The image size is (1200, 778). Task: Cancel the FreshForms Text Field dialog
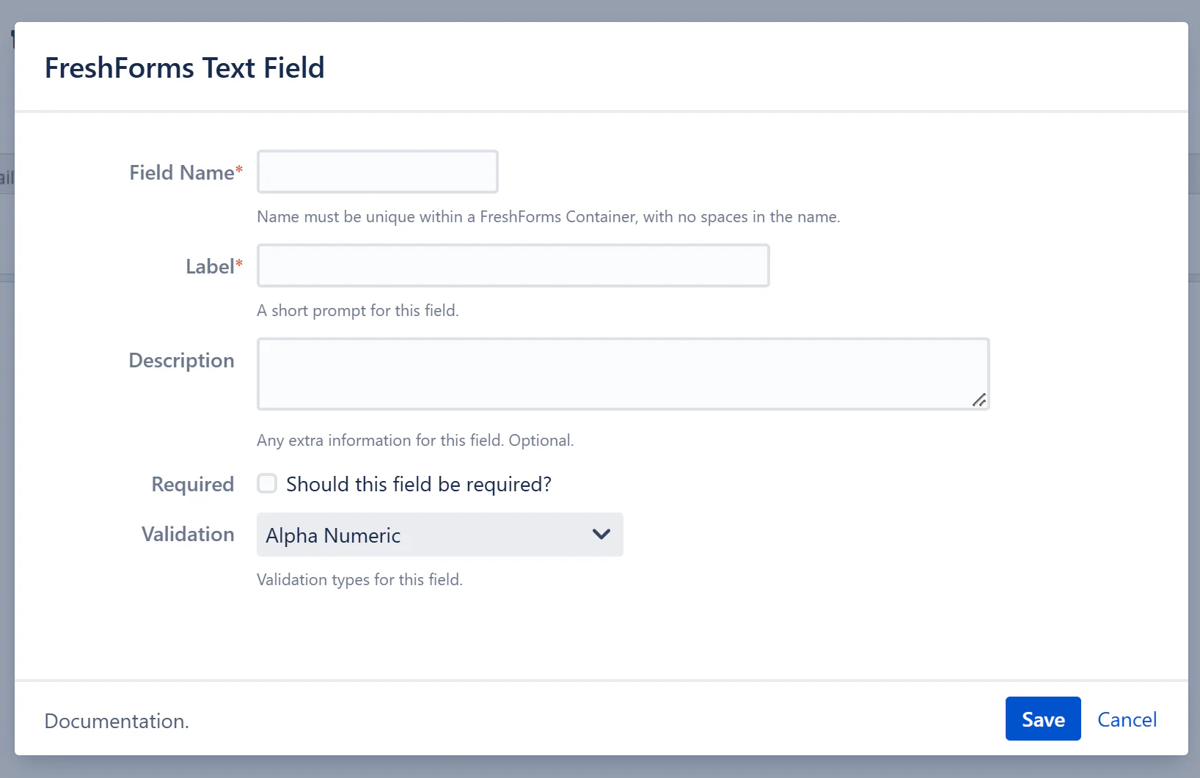click(1127, 719)
